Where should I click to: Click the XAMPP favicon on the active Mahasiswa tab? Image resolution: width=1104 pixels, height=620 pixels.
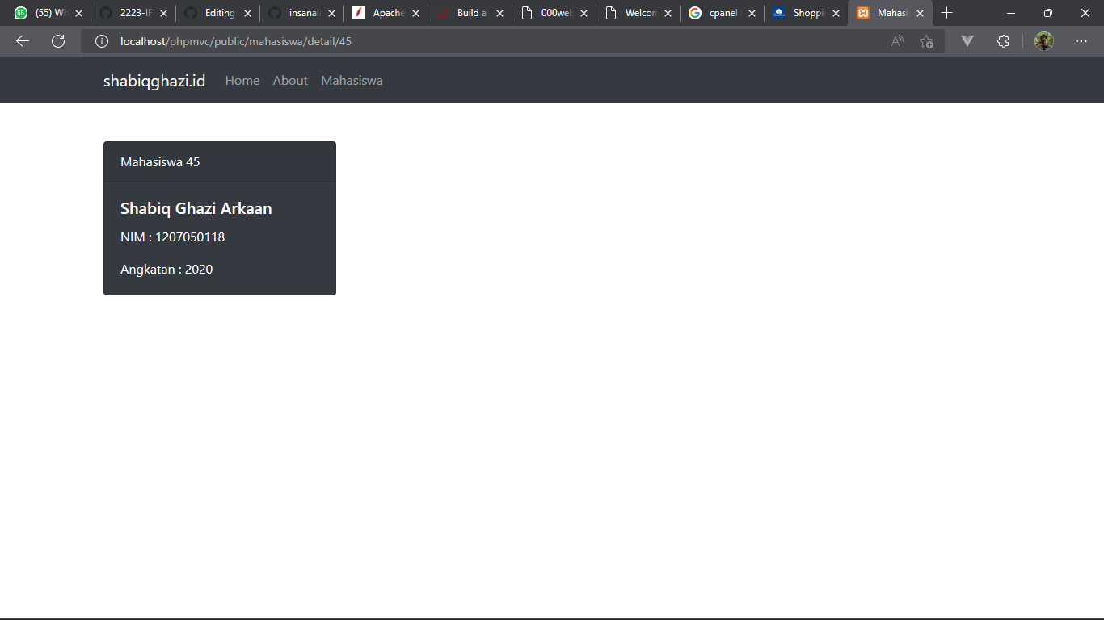[863, 13]
